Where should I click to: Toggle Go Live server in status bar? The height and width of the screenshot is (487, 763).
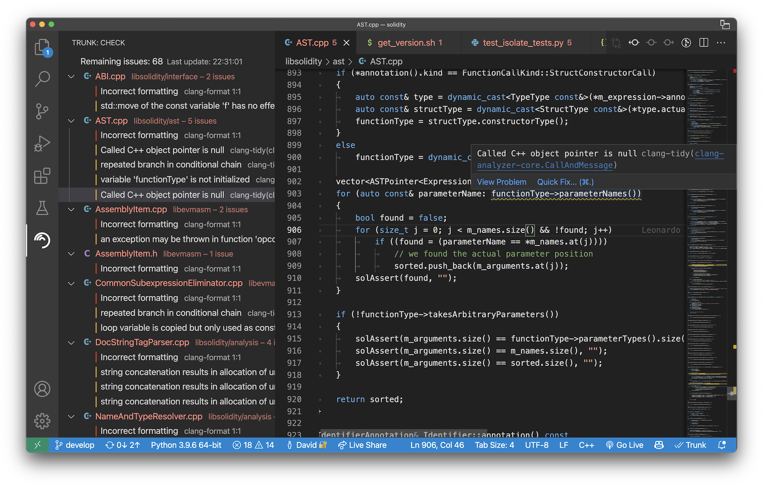624,445
